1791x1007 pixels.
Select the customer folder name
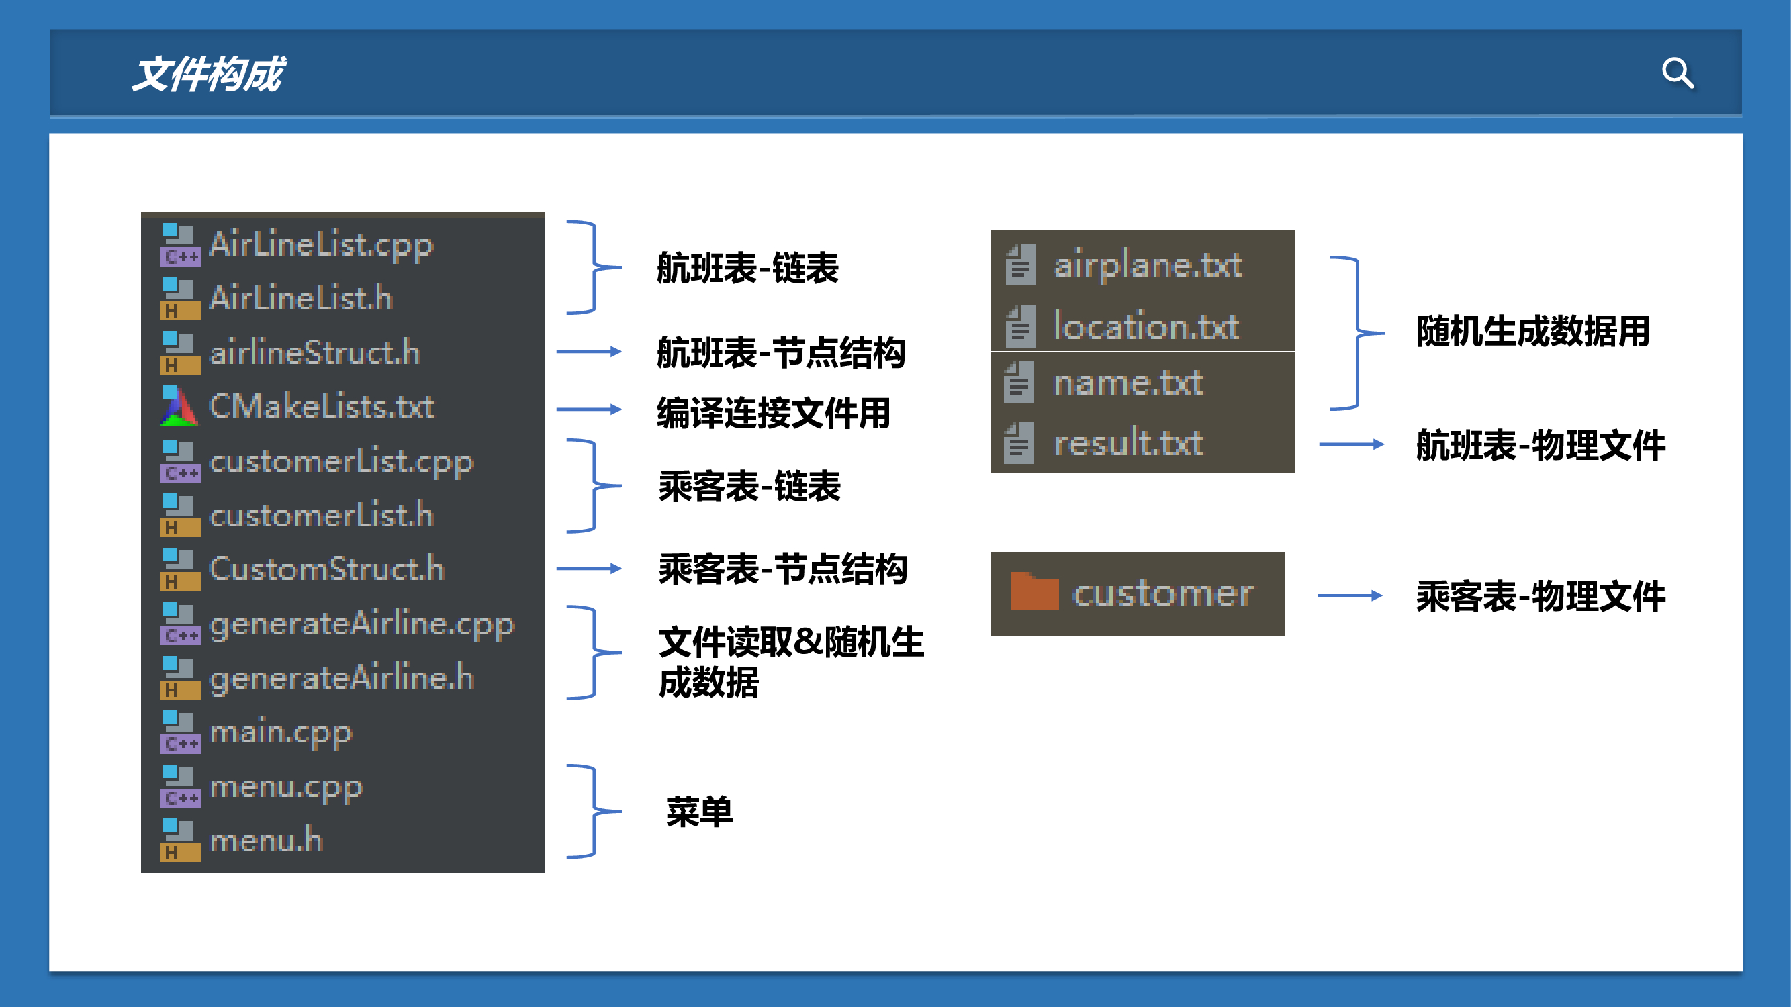(x=1163, y=594)
